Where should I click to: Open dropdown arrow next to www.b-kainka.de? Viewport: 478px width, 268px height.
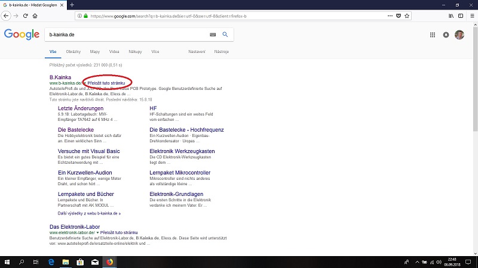[84, 83]
